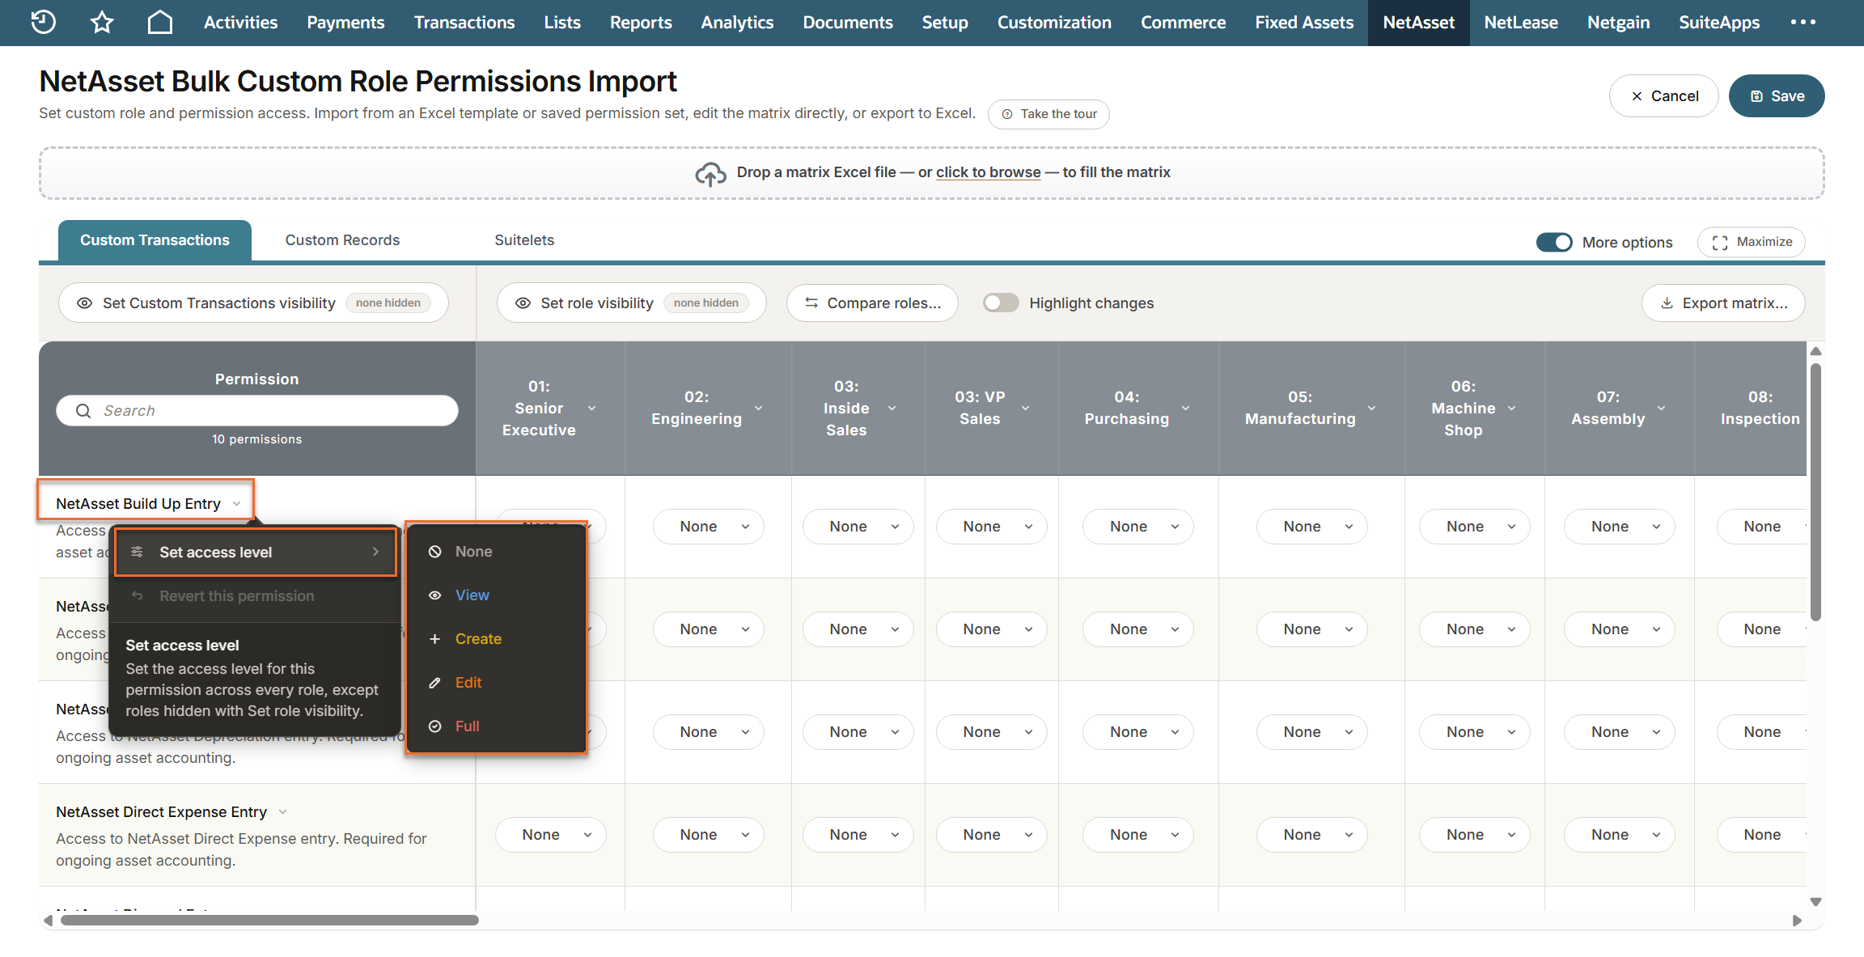
Task: Open the 04: Purchasing column menu
Action: (x=1186, y=409)
